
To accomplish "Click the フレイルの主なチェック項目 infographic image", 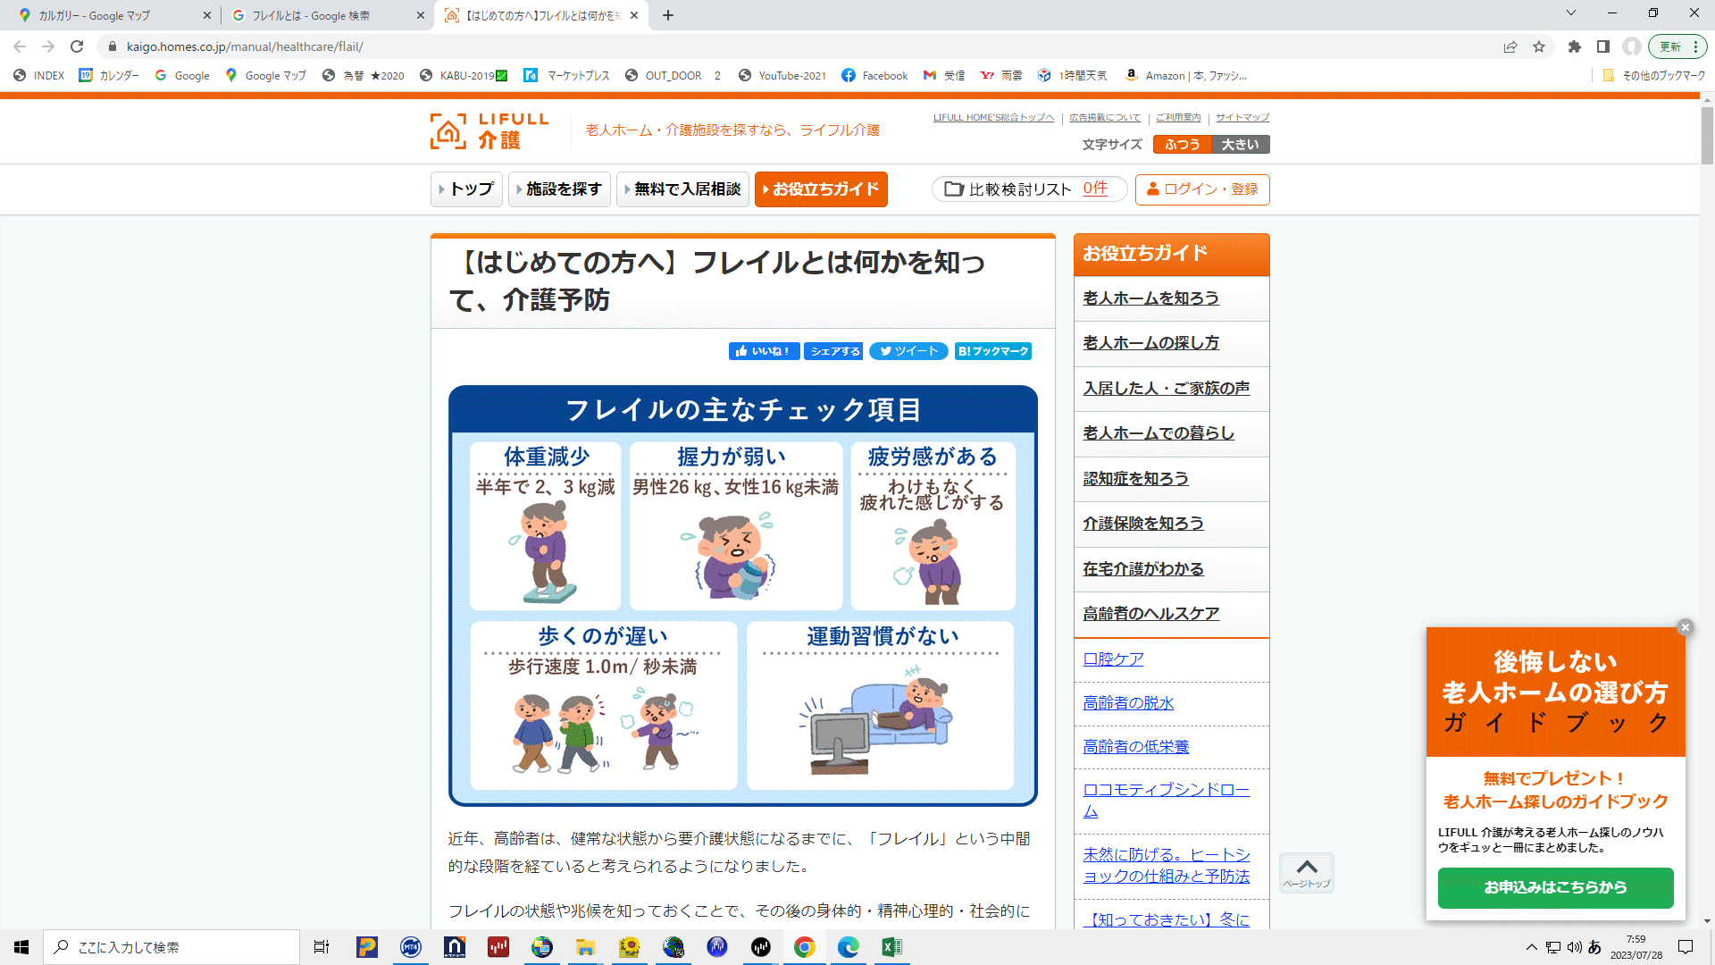I will [743, 596].
